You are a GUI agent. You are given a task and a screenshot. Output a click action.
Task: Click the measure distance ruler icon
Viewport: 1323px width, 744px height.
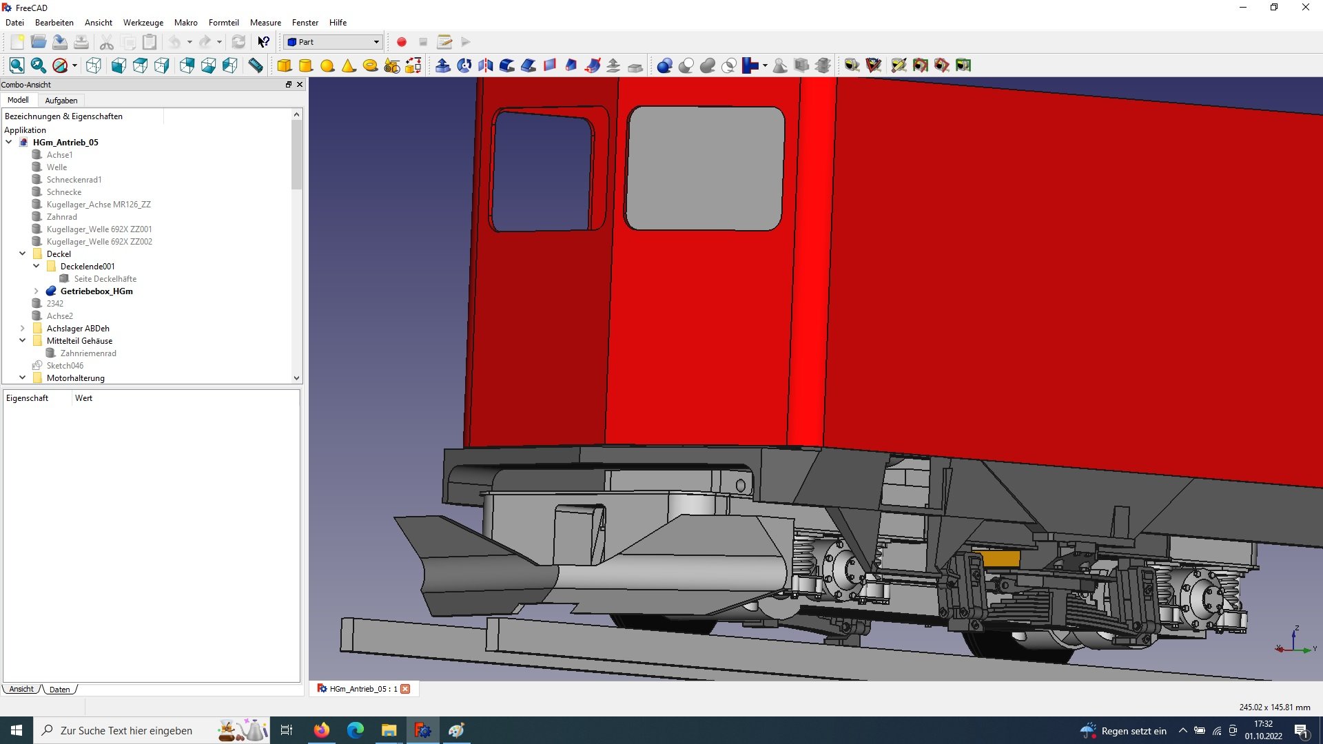(256, 65)
